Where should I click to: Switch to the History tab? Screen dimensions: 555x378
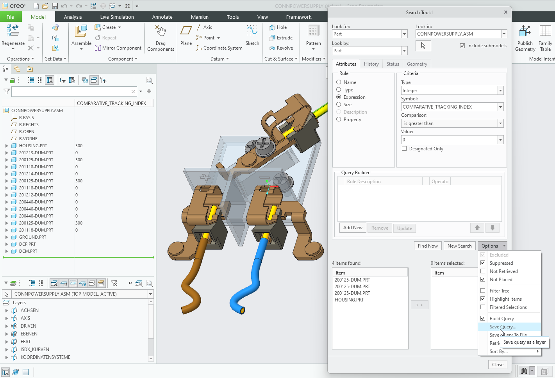click(371, 64)
